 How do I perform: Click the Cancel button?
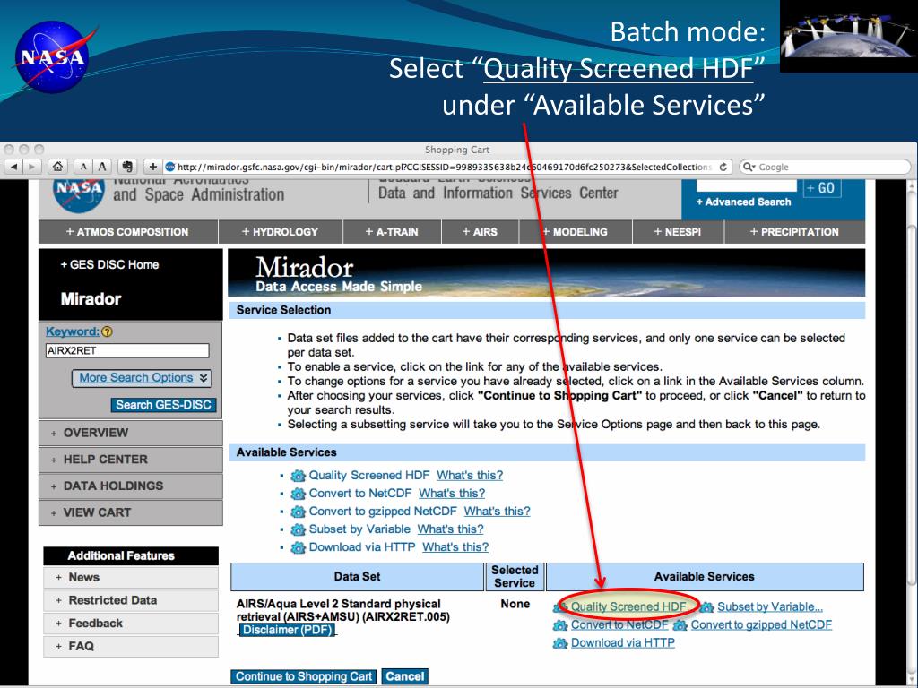coord(404,677)
